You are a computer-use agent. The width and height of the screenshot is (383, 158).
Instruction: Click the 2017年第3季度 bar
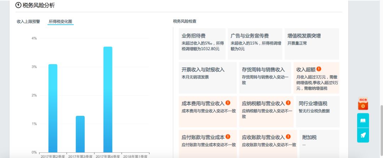coord(80,134)
